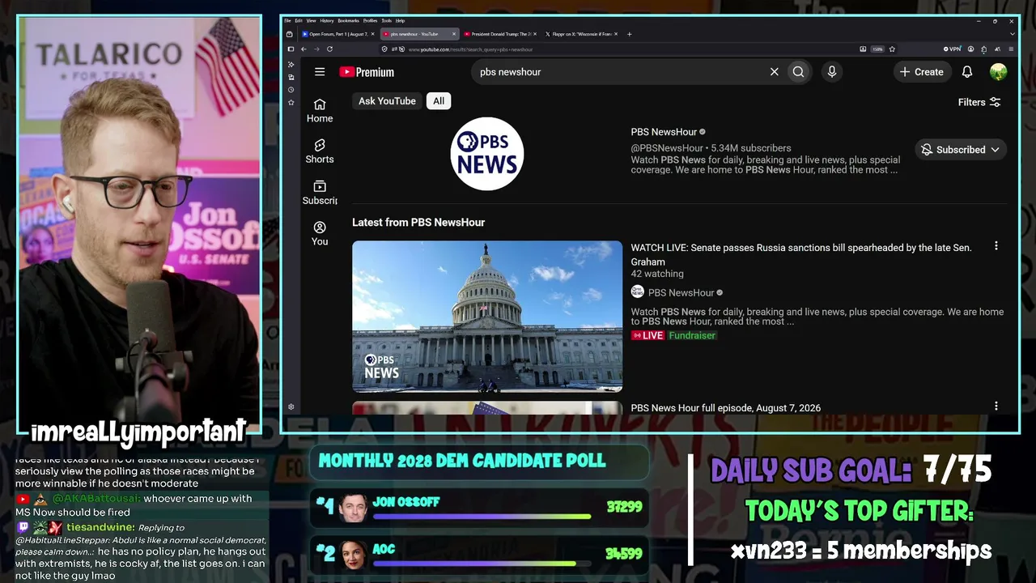The image size is (1036, 583).
Task: Close the President Donald Trump tab
Action: [535, 34]
